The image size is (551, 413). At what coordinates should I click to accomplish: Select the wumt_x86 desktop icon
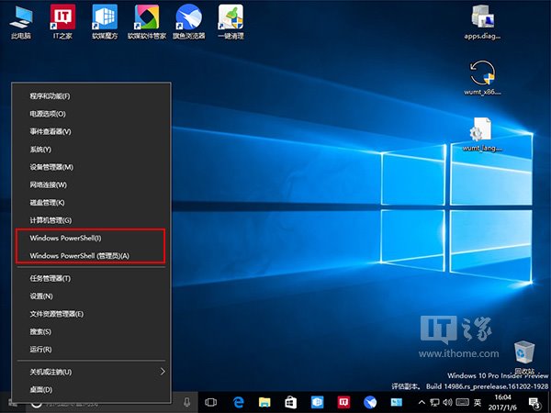tap(482, 78)
